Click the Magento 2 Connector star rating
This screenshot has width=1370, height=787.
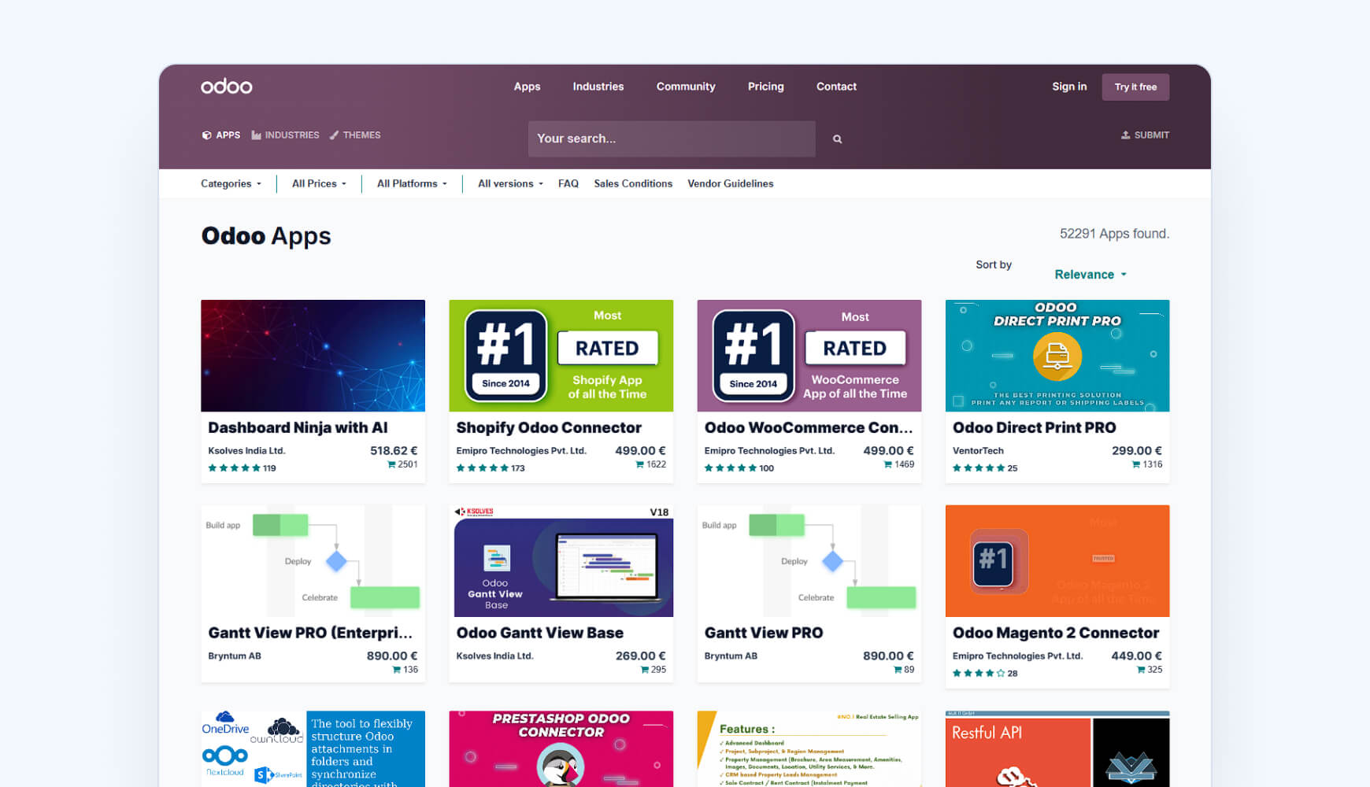pos(979,674)
